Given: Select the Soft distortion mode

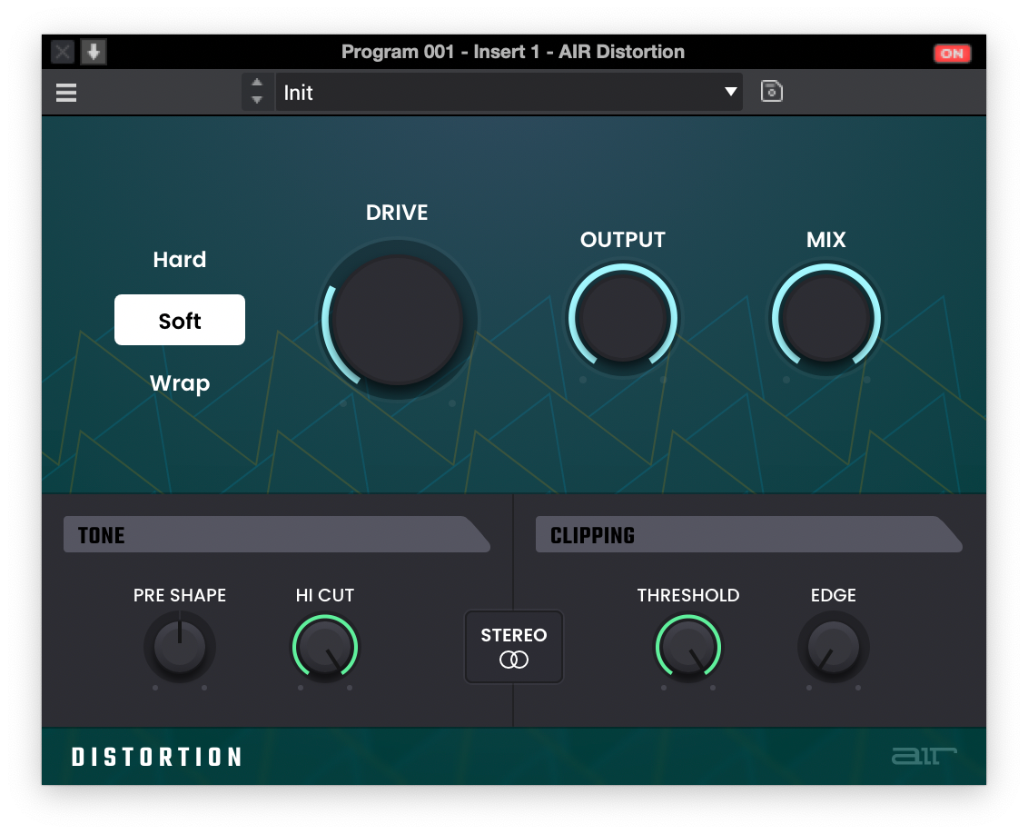Looking at the screenshot, I should click(180, 320).
